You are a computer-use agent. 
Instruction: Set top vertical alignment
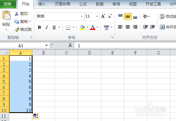120,16
